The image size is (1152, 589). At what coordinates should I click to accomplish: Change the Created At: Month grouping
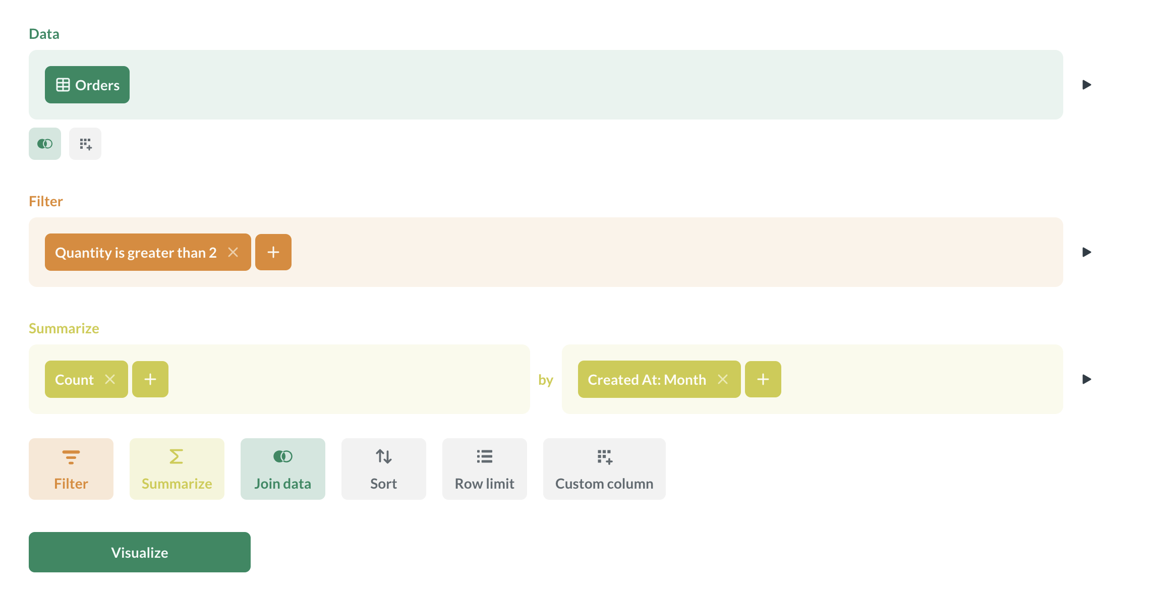pos(647,379)
